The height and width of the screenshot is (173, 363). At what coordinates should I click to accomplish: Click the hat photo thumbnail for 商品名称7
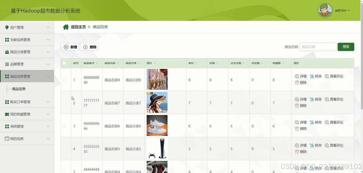(x=157, y=102)
